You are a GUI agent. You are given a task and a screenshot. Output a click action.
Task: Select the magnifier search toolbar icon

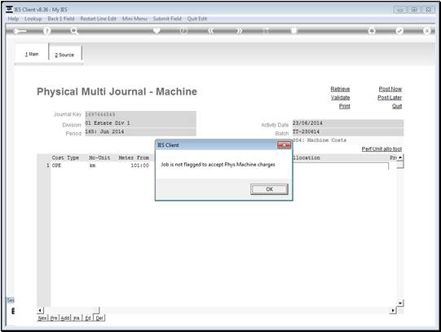click(x=74, y=31)
